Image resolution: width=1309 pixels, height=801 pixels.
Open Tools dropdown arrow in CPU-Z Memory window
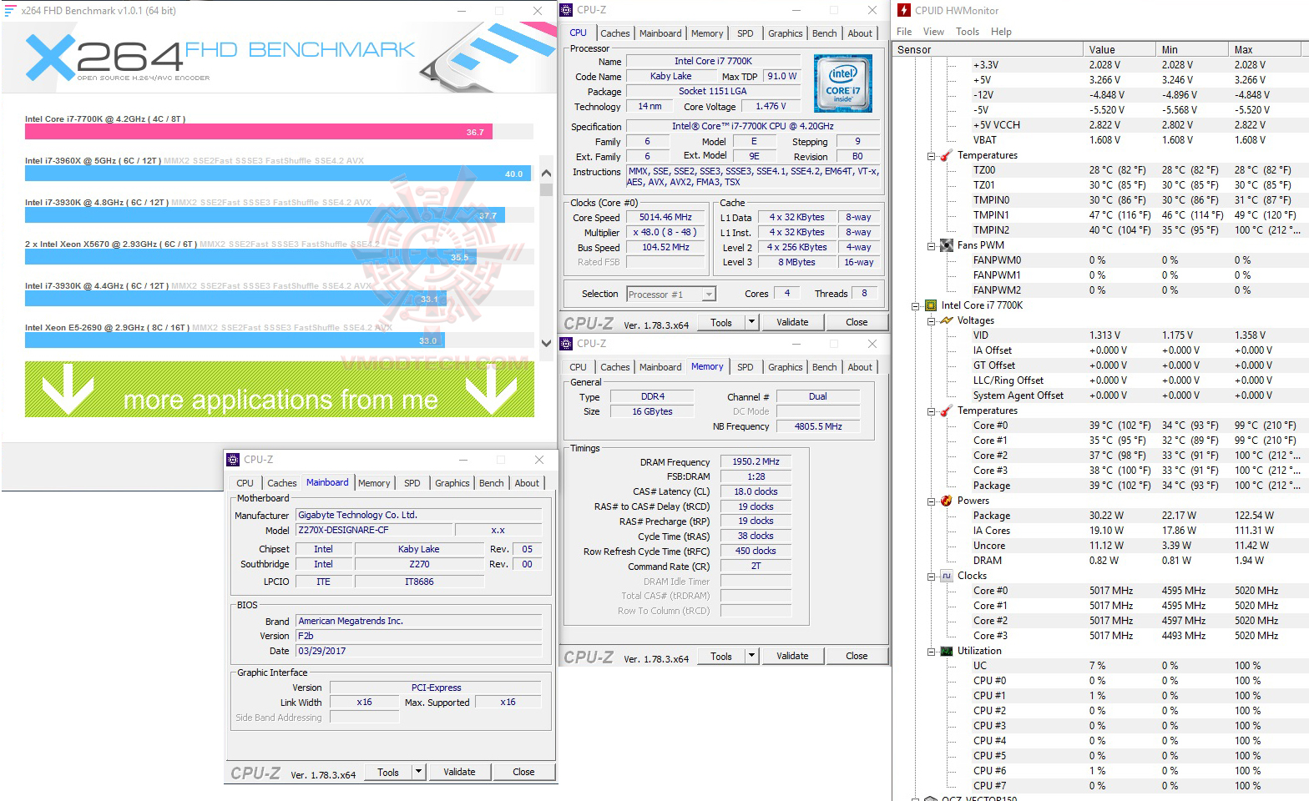coord(751,656)
